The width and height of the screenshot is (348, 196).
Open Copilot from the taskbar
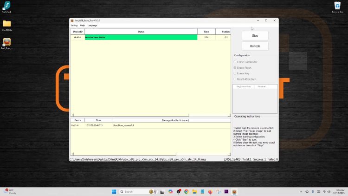pos(170,191)
